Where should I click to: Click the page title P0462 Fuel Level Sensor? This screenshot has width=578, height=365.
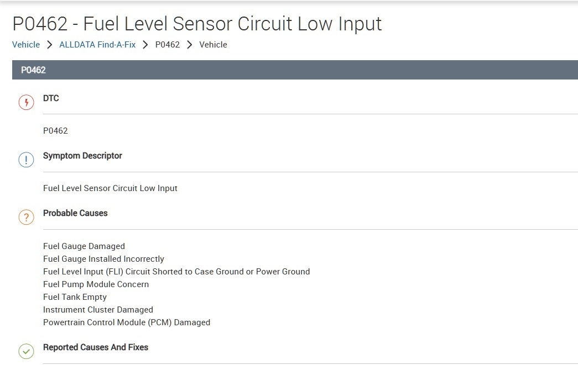pos(197,24)
